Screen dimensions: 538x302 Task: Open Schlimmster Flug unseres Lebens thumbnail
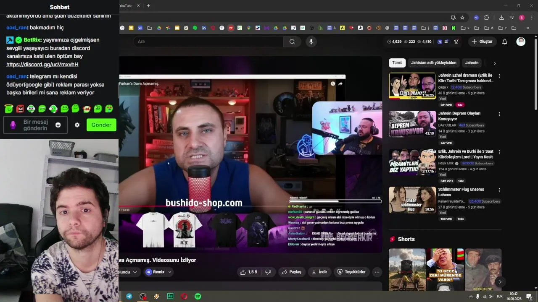click(412, 200)
